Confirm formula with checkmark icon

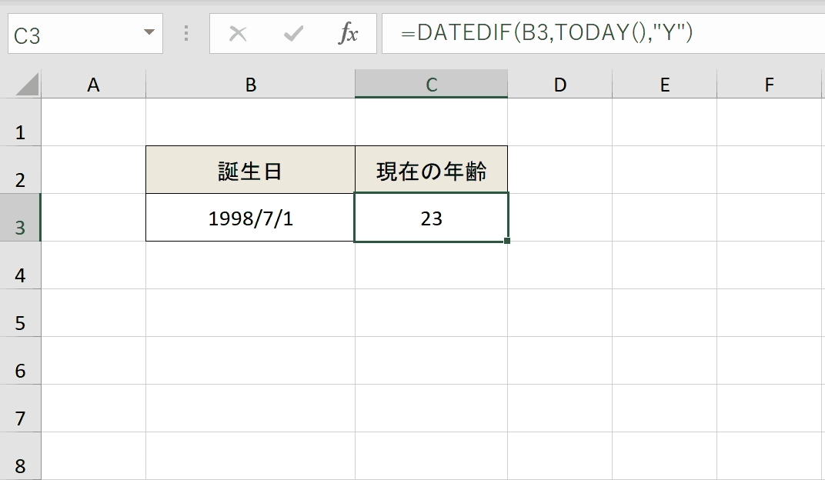(x=293, y=34)
